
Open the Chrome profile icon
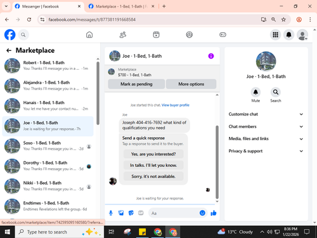click(299, 20)
